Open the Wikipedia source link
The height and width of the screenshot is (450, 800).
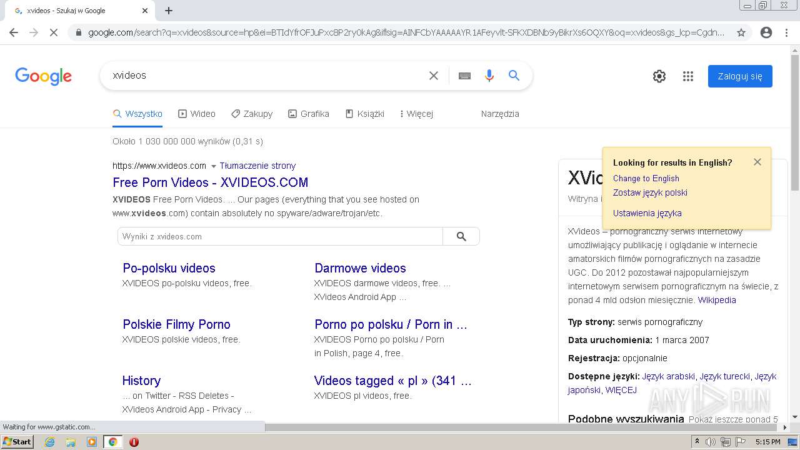717,300
